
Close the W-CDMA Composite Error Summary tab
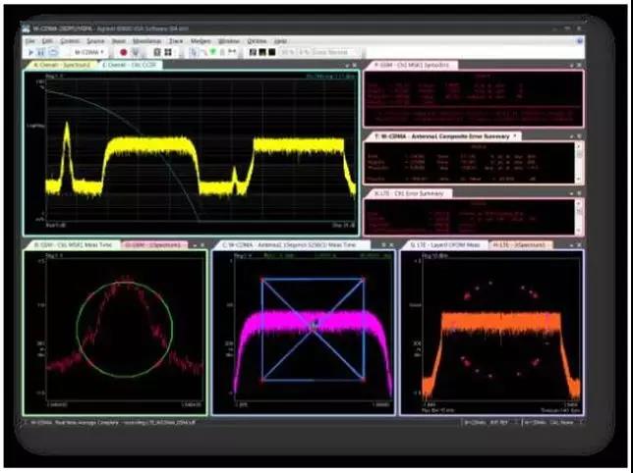pyautogui.click(x=515, y=135)
